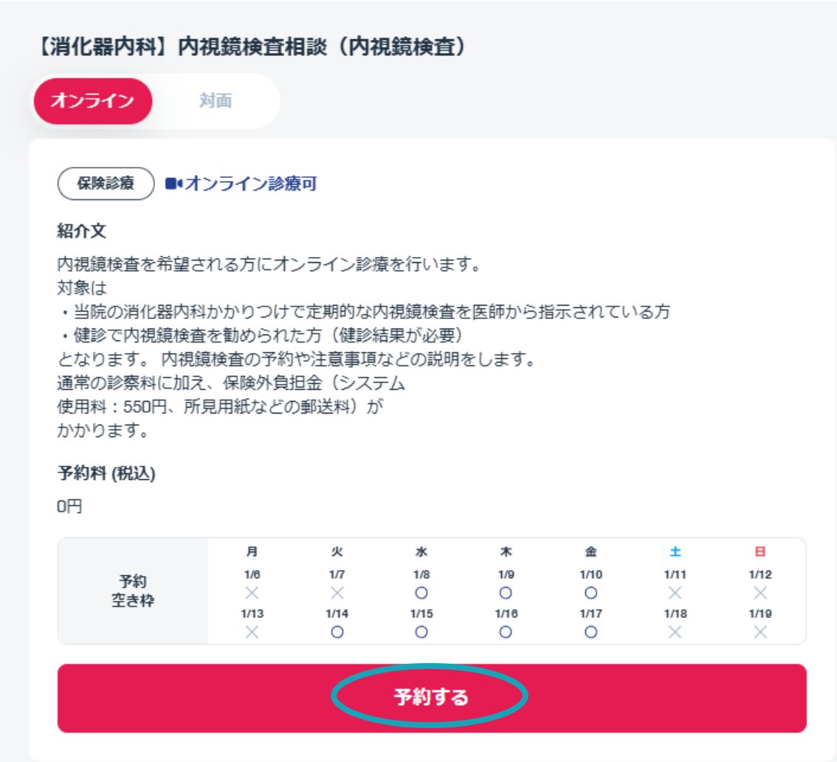837x762 pixels.
Task: Switch to the オンライン toggle option
Action: (93, 101)
